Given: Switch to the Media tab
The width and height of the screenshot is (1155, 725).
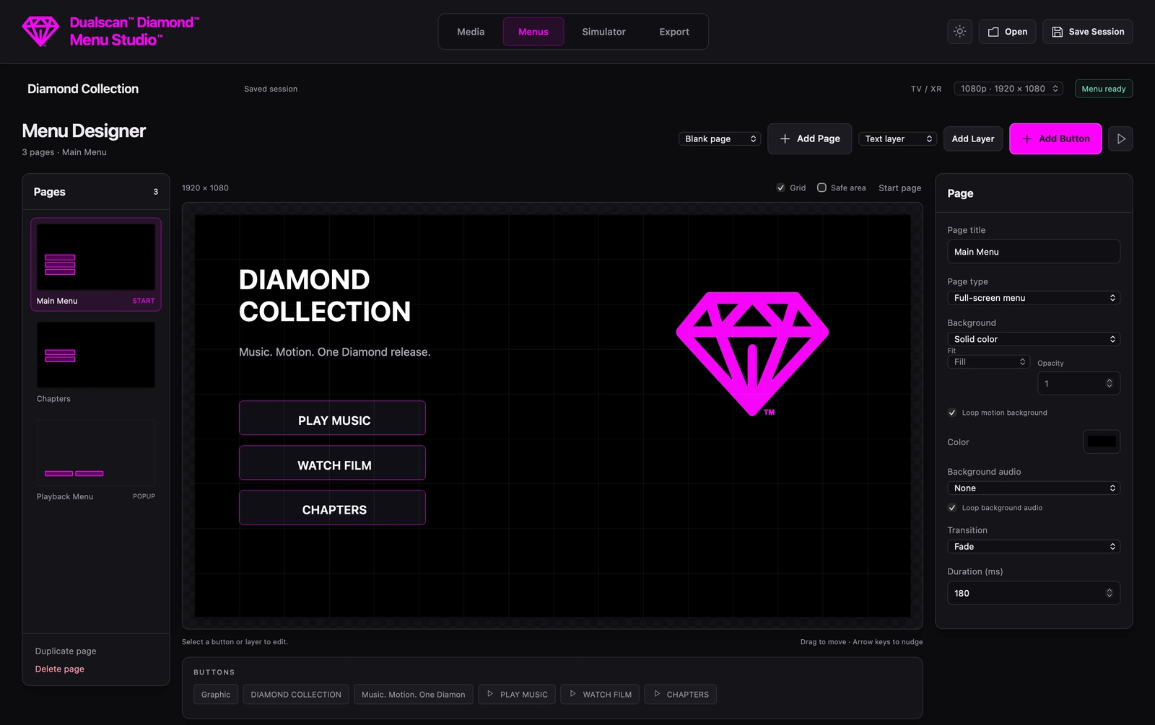Looking at the screenshot, I should click(471, 32).
